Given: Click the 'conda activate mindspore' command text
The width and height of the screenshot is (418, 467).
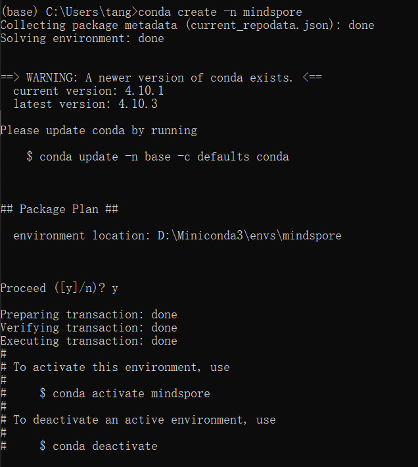Looking at the screenshot, I should (x=131, y=393).
